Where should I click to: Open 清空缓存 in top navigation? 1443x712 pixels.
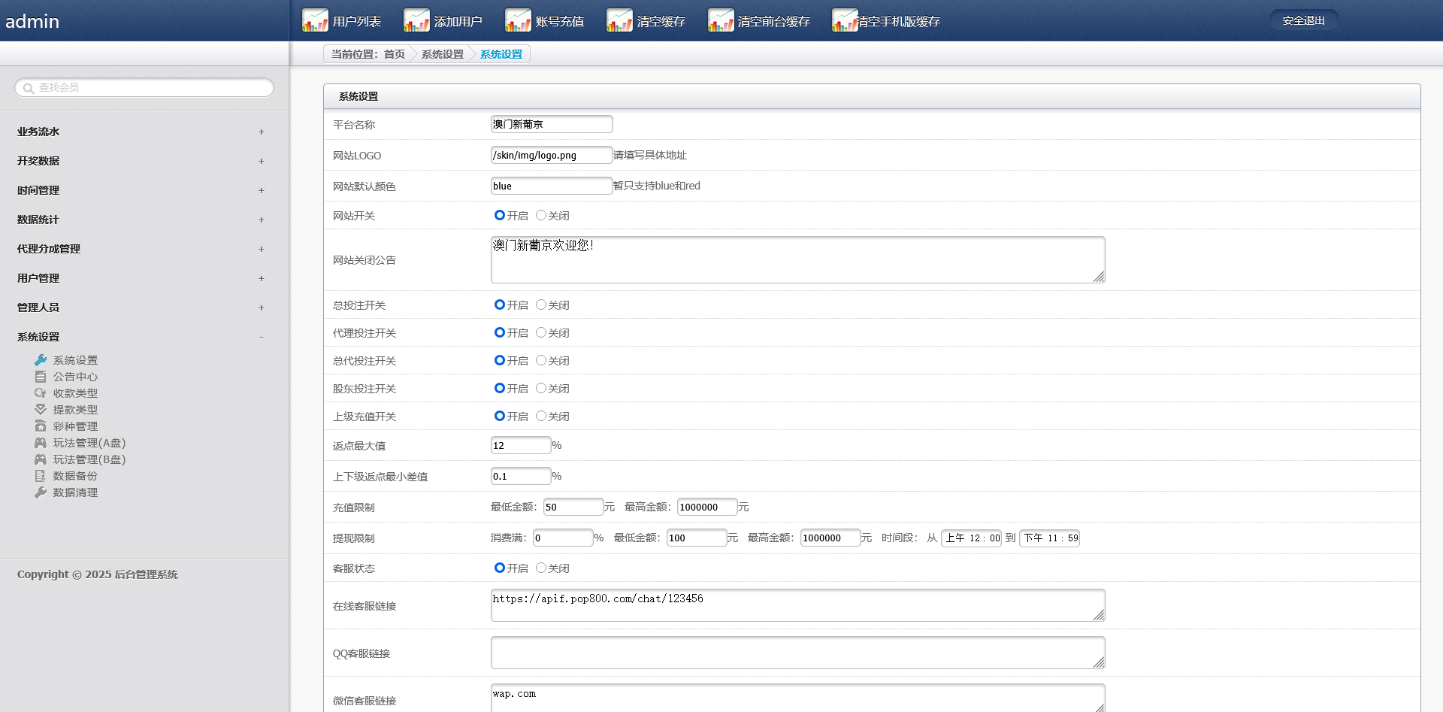[661, 21]
